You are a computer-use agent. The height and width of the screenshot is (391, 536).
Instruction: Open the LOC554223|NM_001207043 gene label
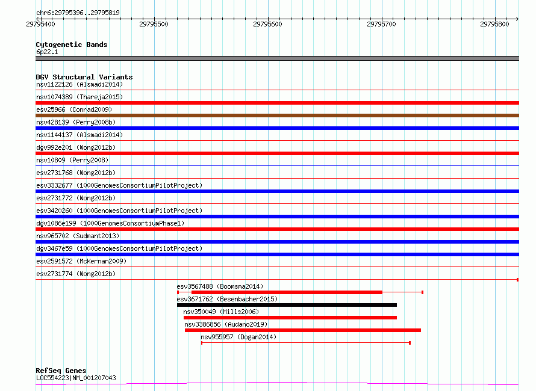click(x=76, y=378)
